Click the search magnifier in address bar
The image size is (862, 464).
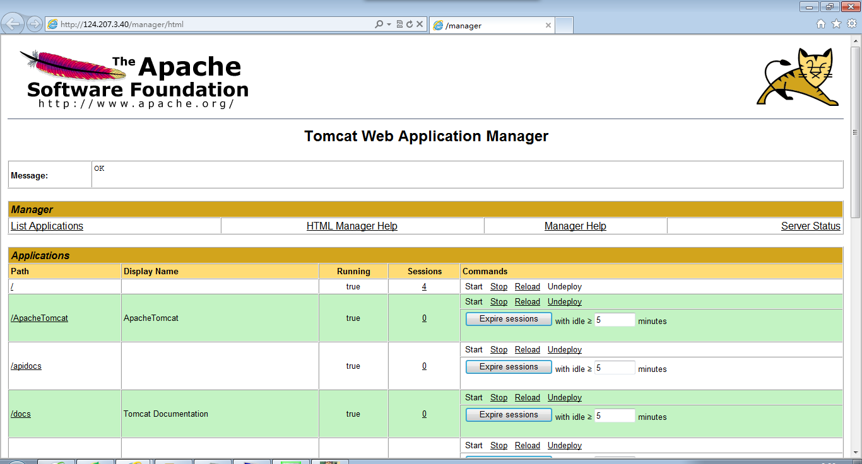point(379,25)
